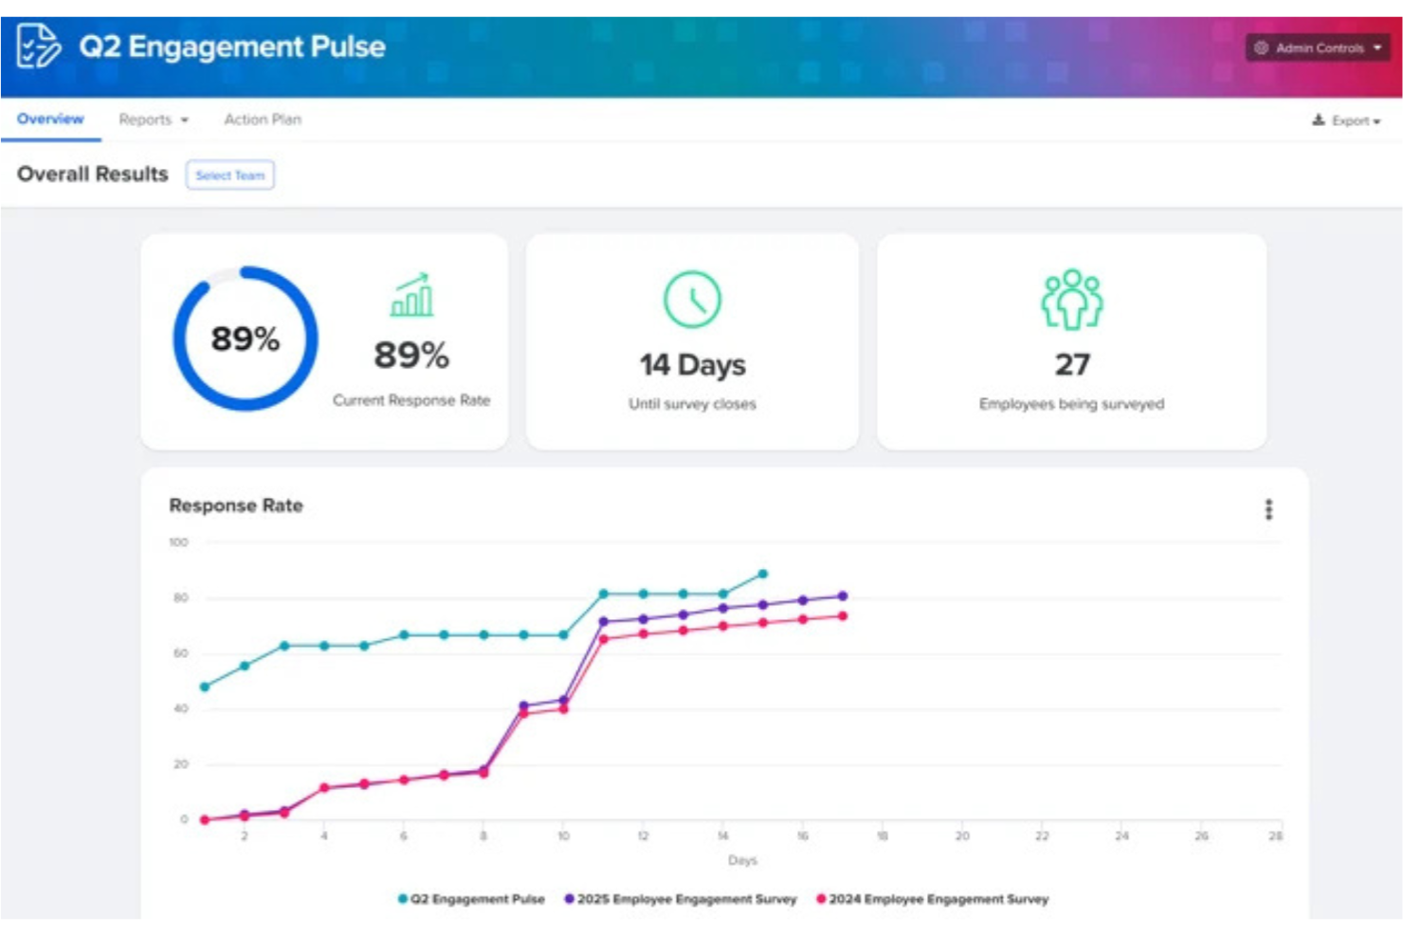Switch to the Overview tab
The height and width of the screenshot is (936, 1403).
[49, 119]
